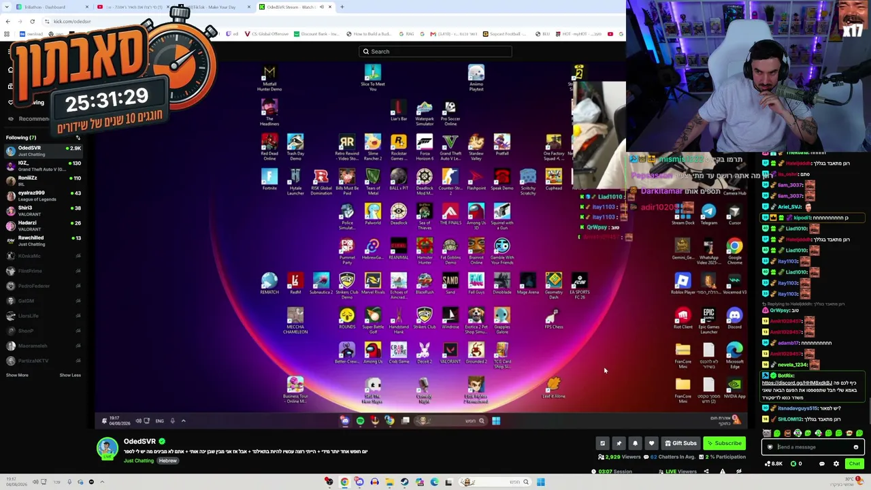Viewport: 871px width, 490px height.
Task: Open eyalraz999 League of Legends channel
Action: pyautogui.click(x=44, y=196)
